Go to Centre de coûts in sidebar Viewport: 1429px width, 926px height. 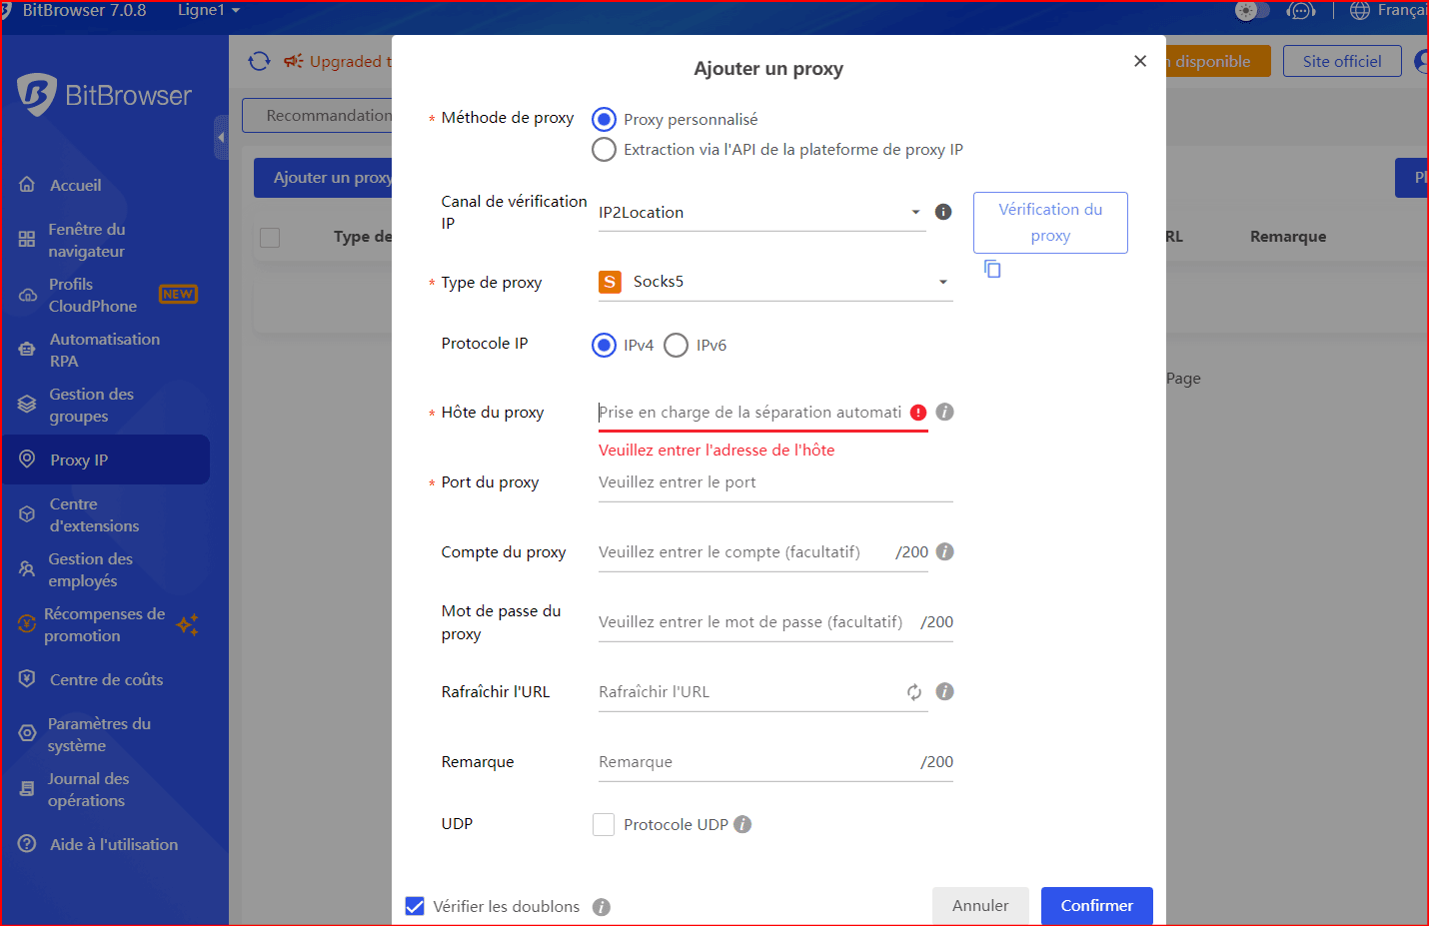[x=106, y=680]
